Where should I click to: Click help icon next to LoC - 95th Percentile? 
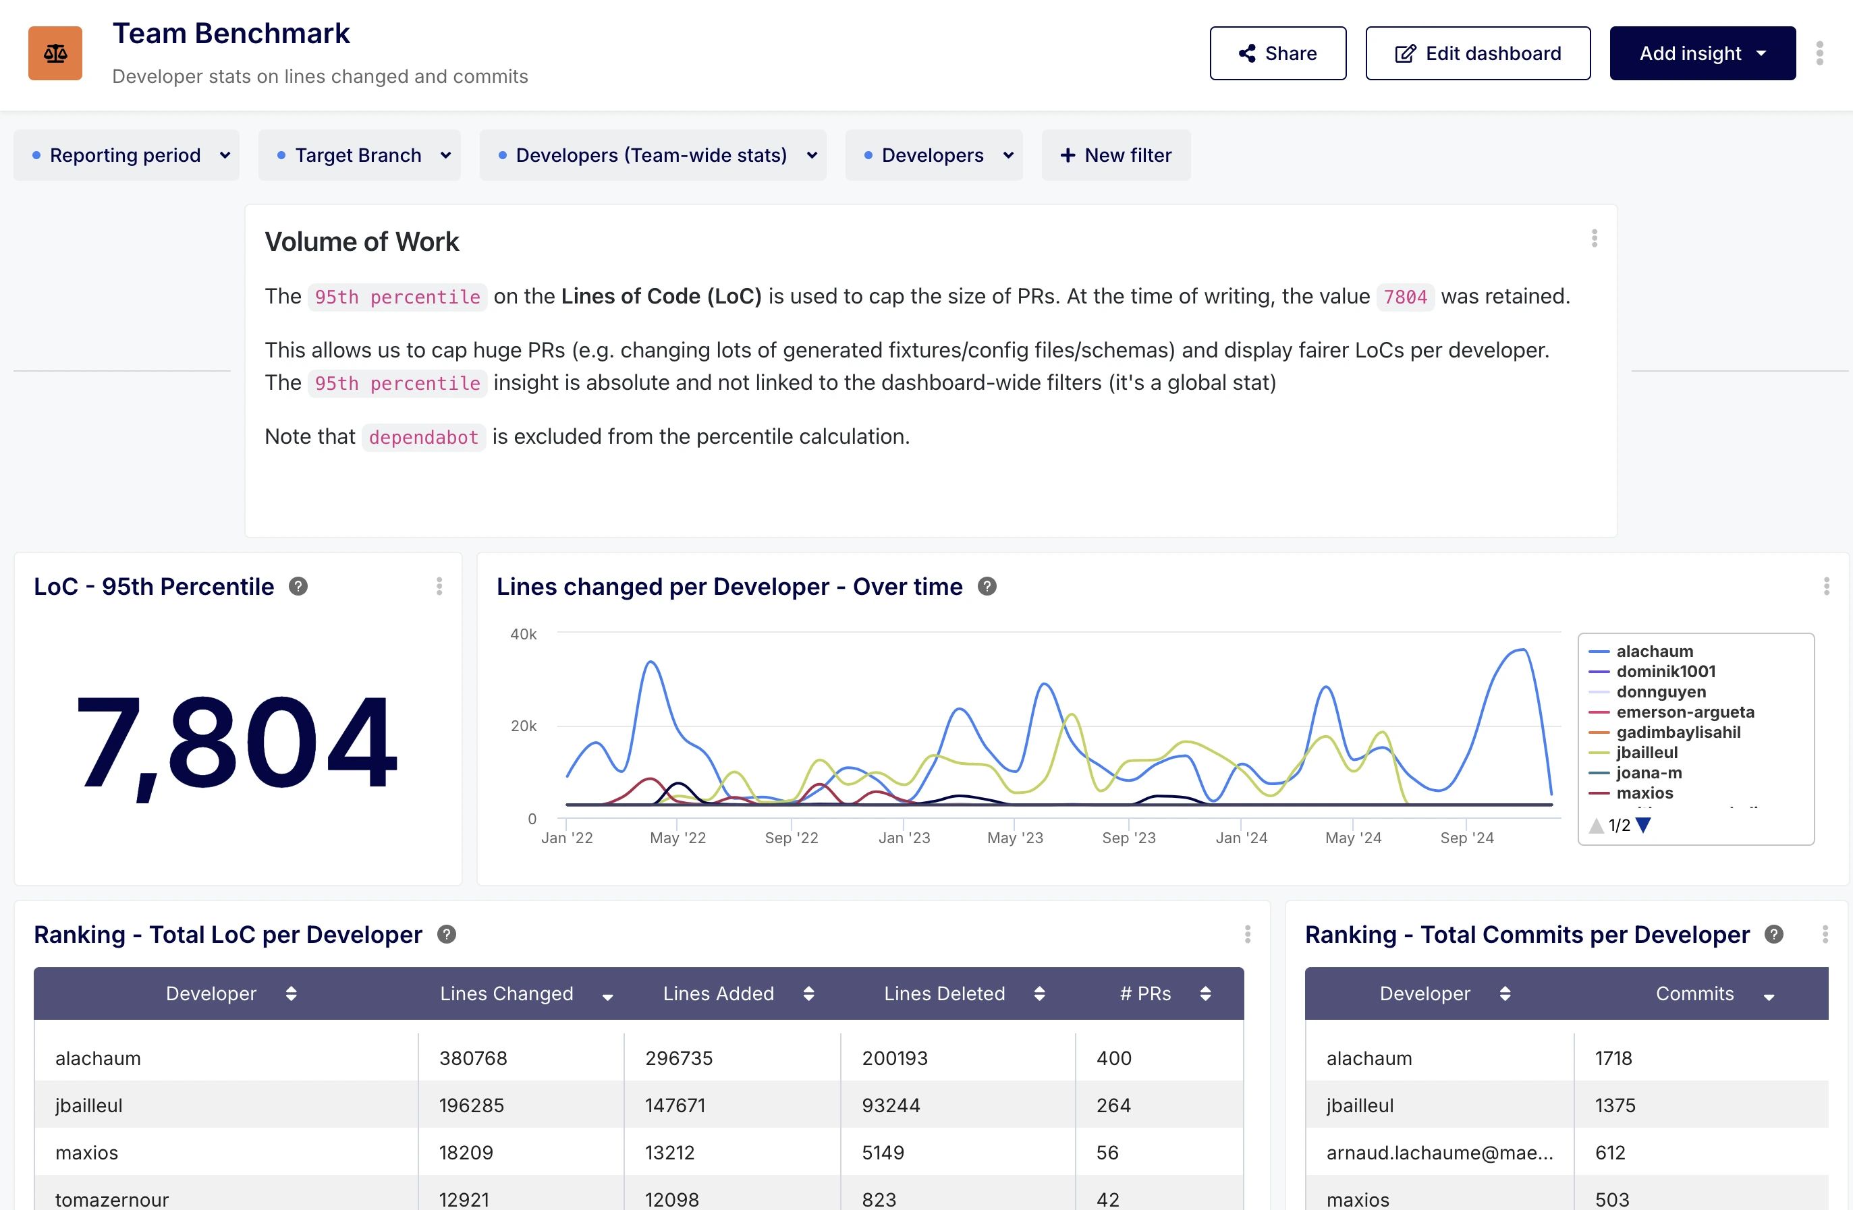click(298, 586)
